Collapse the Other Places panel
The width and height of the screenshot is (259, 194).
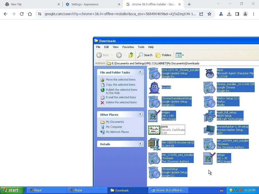point(140,114)
